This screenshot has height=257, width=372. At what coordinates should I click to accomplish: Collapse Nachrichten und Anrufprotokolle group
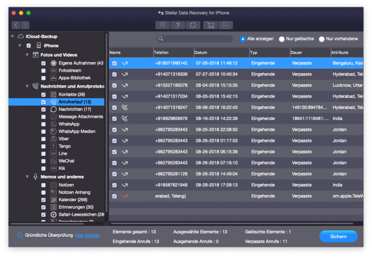coord(27,86)
